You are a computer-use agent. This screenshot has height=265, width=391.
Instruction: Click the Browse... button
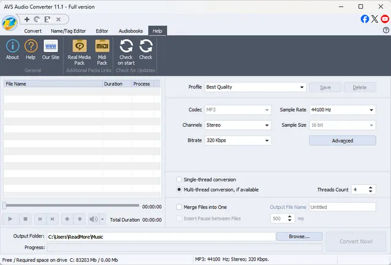pos(299,236)
